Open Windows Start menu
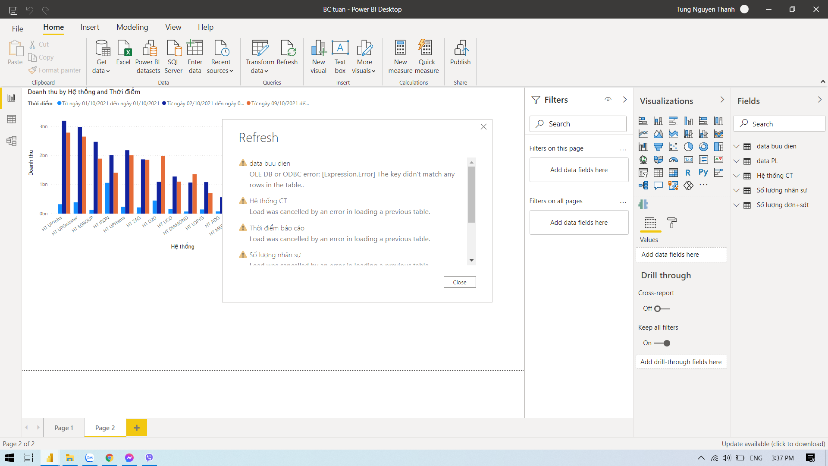This screenshot has height=466, width=828. [9, 458]
